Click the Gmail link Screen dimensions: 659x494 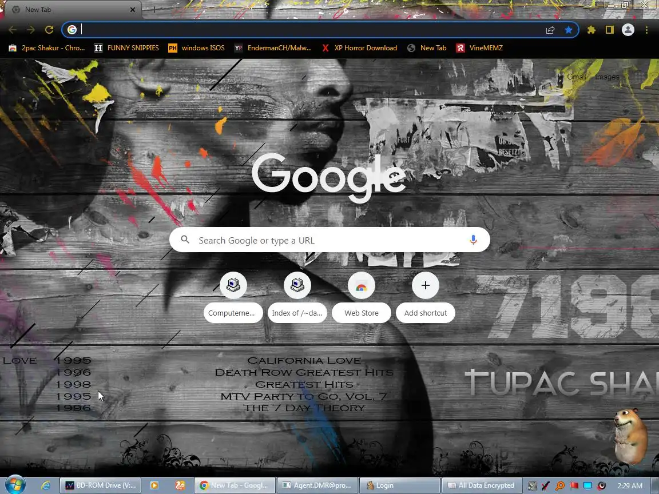point(576,77)
